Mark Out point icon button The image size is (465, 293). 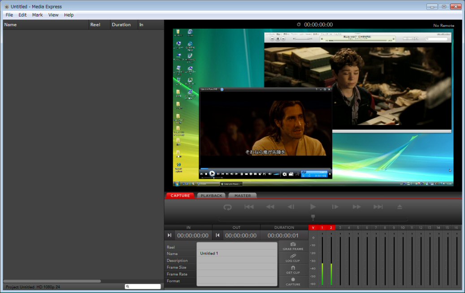(217, 235)
